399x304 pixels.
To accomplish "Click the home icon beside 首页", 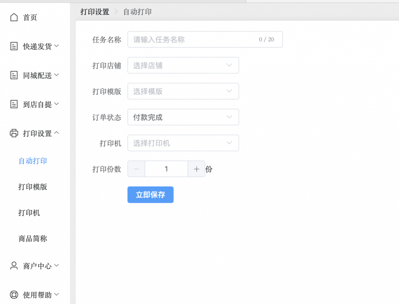I will point(14,18).
